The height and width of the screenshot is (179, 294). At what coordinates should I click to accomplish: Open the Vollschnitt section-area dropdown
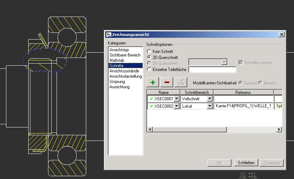[210, 99]
